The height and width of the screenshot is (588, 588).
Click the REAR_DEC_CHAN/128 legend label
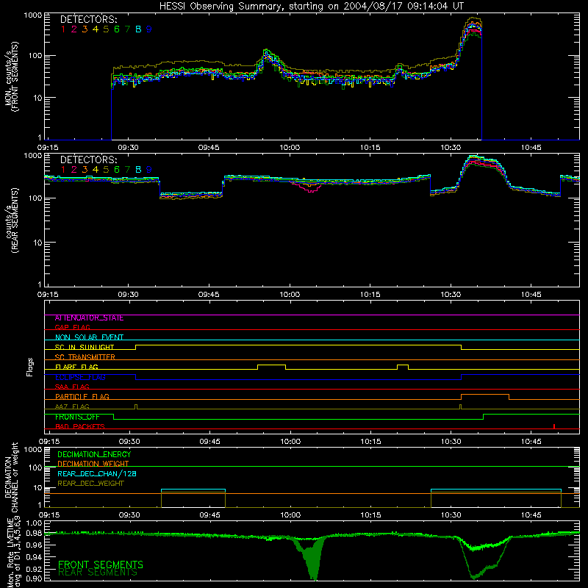click(x=97, y=474)
